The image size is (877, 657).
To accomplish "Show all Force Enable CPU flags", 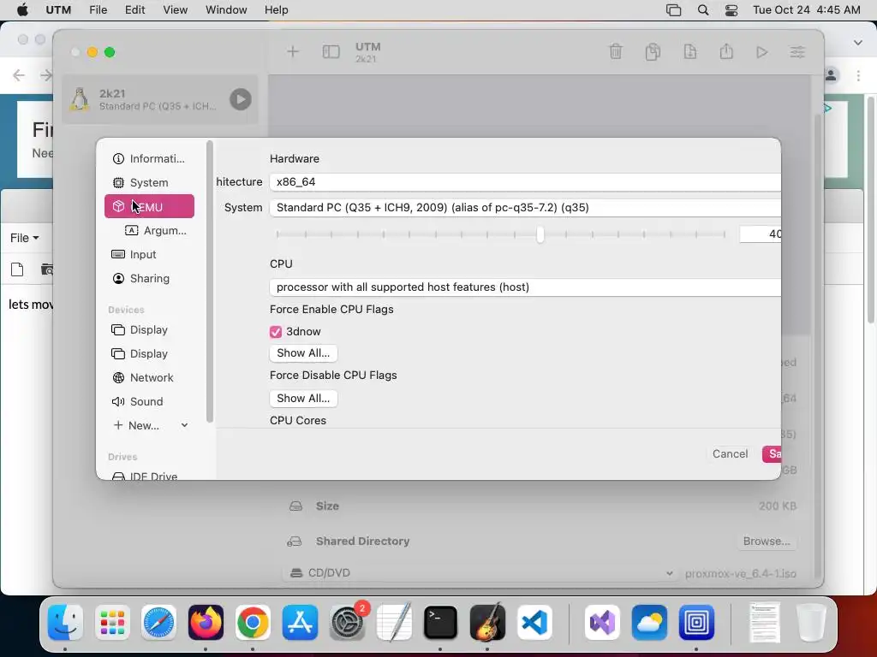I will [x=303, y=353].
